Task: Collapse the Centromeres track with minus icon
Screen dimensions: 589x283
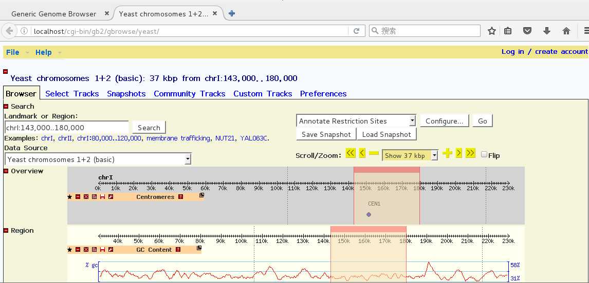Action: coord(78,197)
